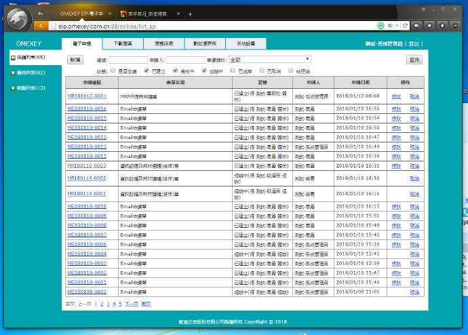Go to page 2 of results

tap(102, 304)
